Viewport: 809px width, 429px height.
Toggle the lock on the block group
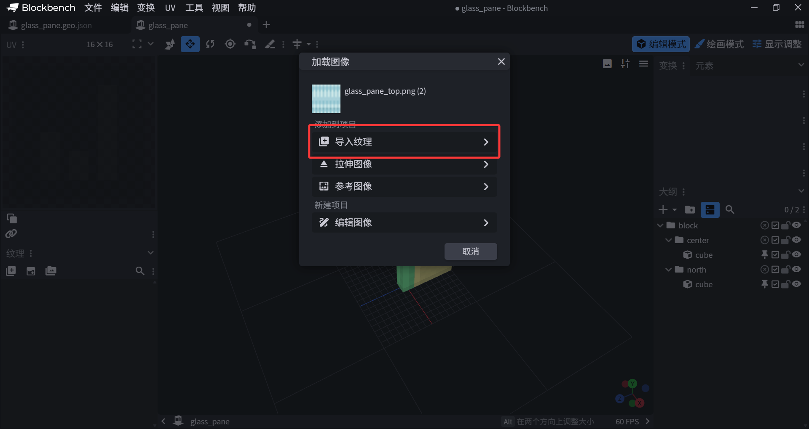(785, 225)
